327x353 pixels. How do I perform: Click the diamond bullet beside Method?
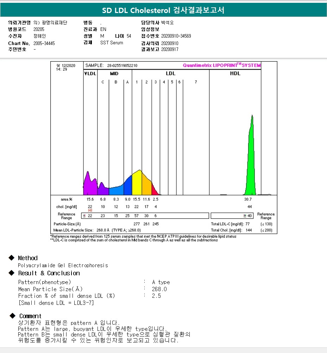[12, 258]
